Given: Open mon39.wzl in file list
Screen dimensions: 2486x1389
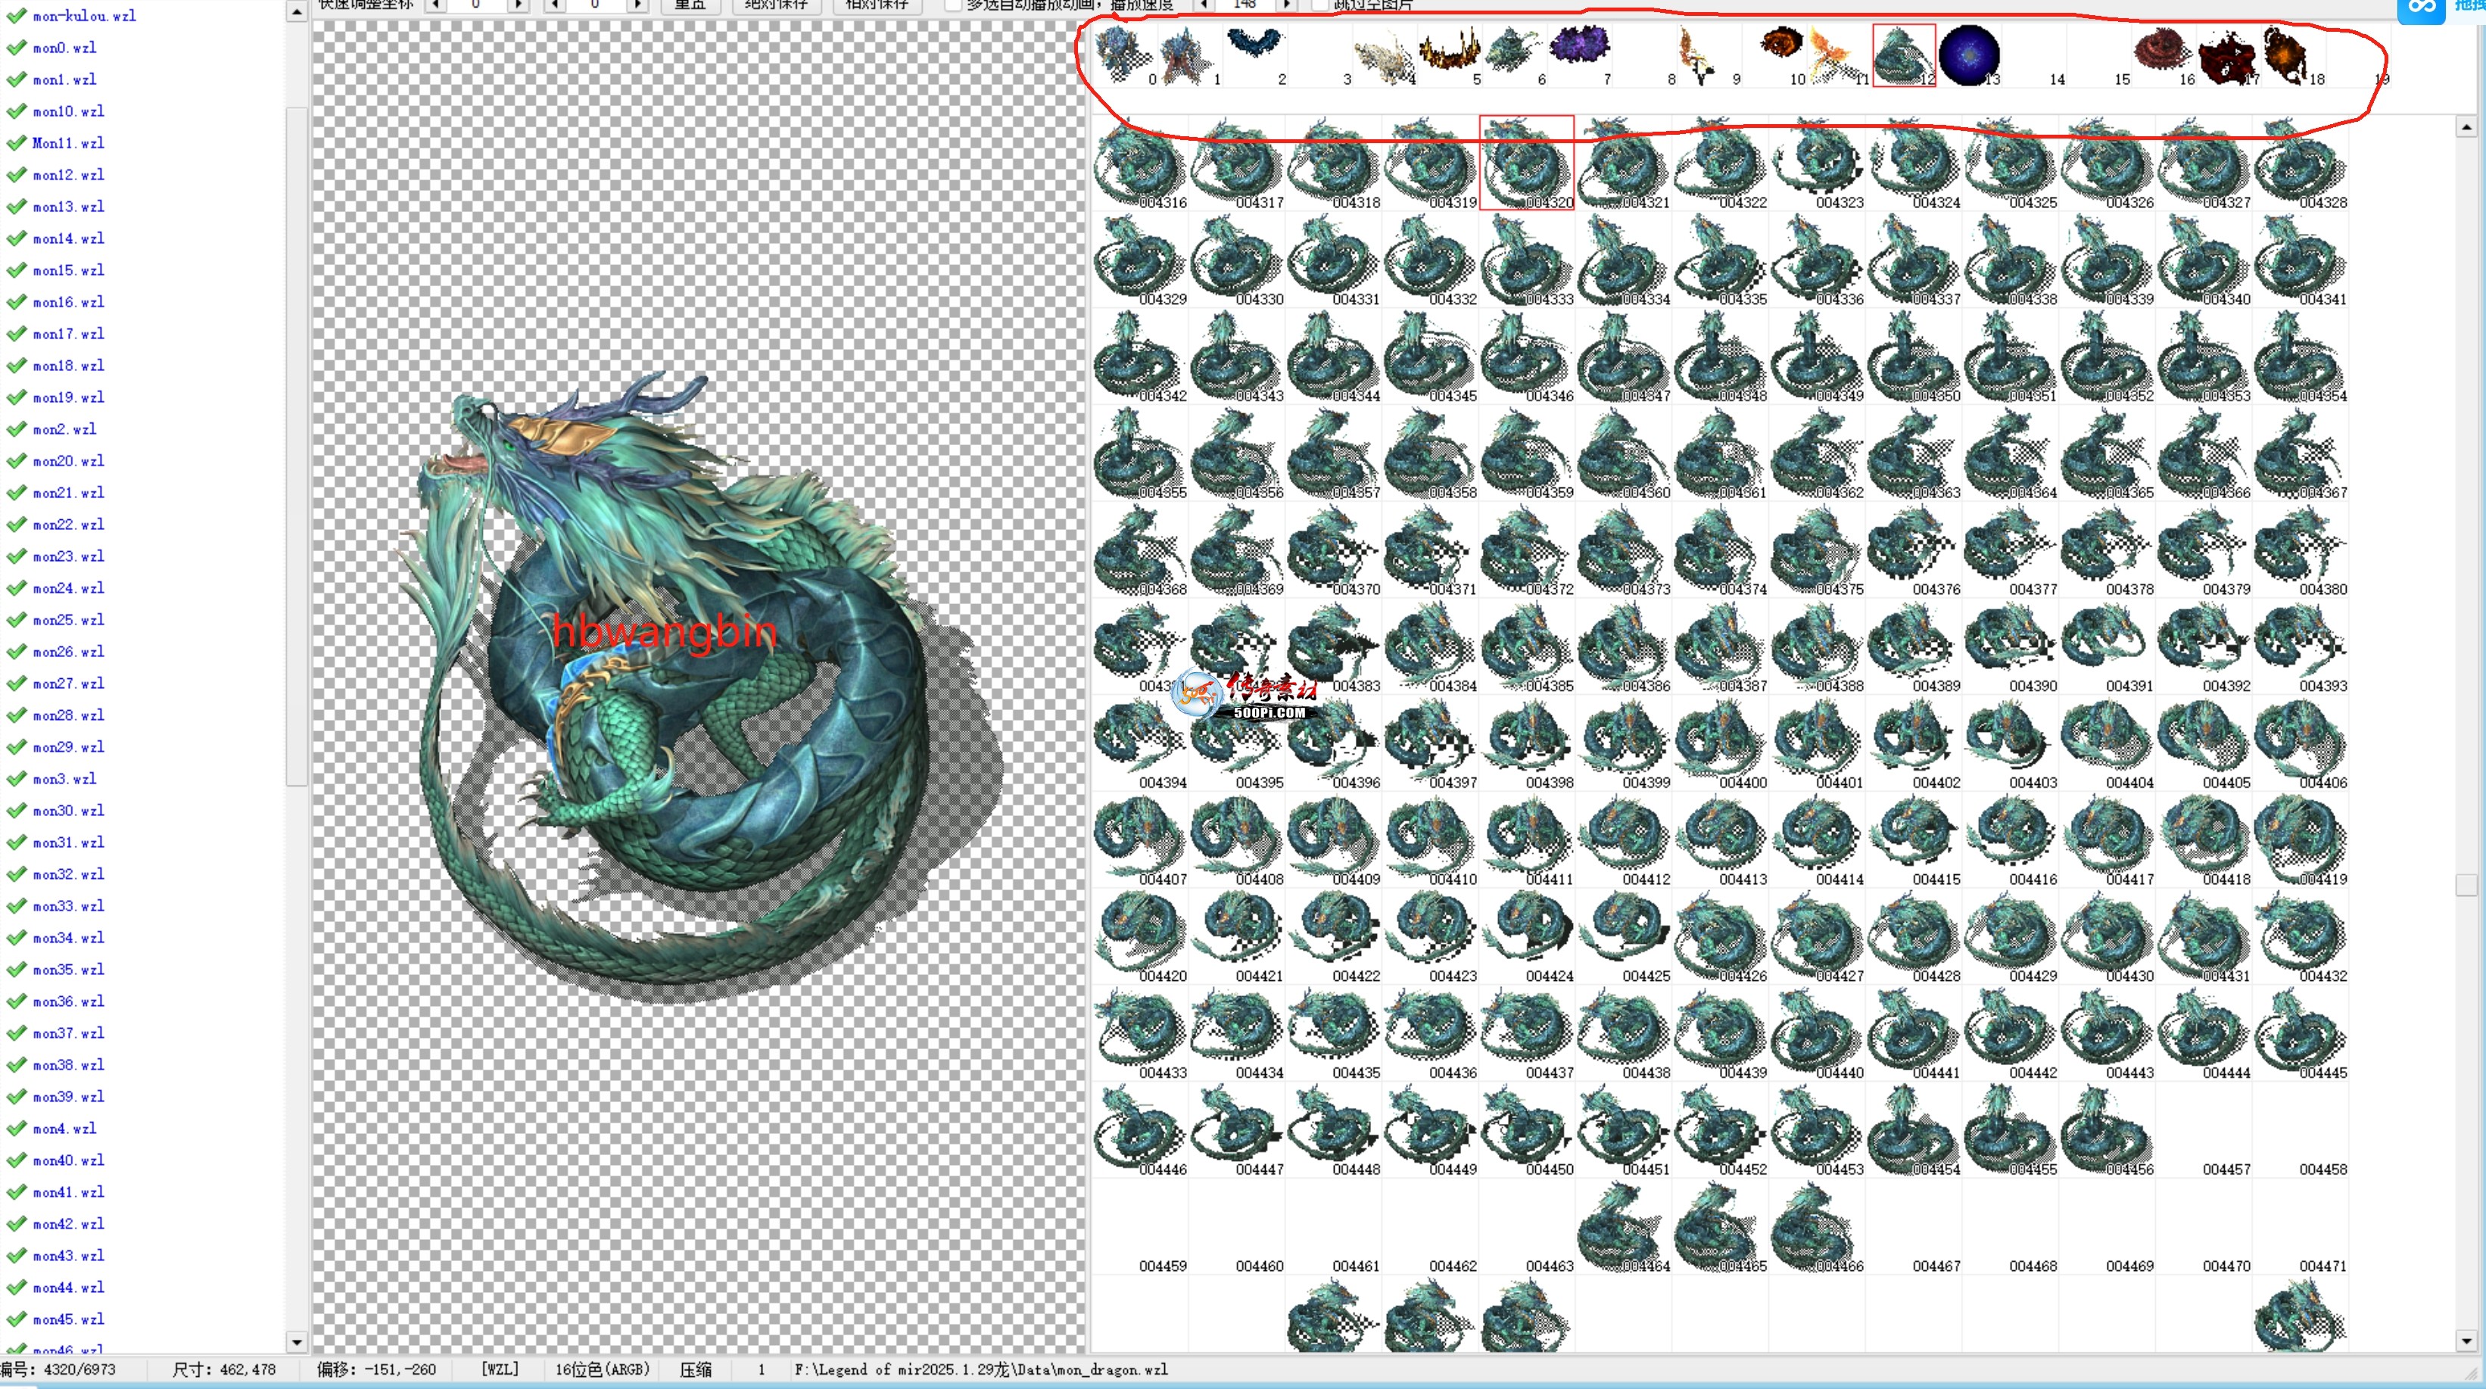Looking at the screenshot, I should (69, 1097).
